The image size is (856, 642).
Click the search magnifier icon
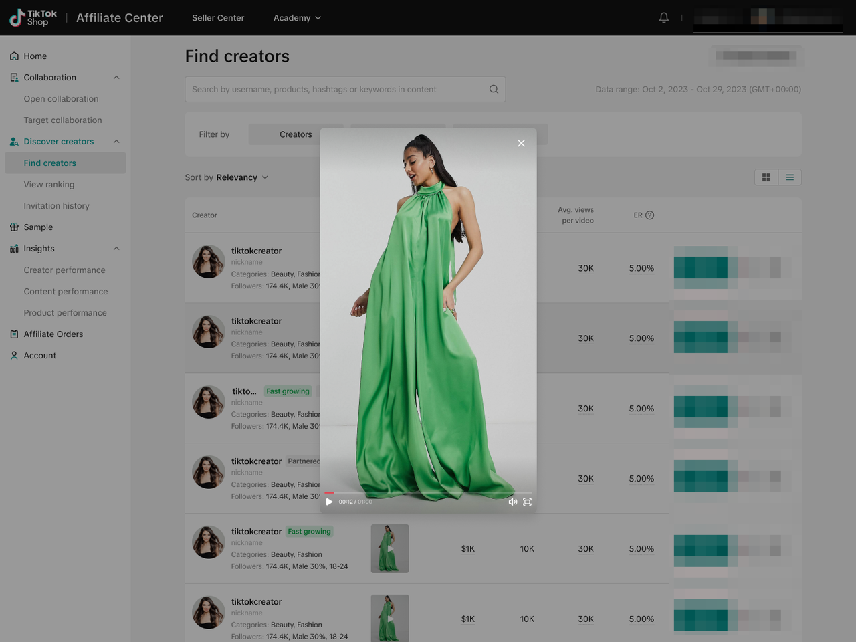pyautogui.click(x=494, y=89)
